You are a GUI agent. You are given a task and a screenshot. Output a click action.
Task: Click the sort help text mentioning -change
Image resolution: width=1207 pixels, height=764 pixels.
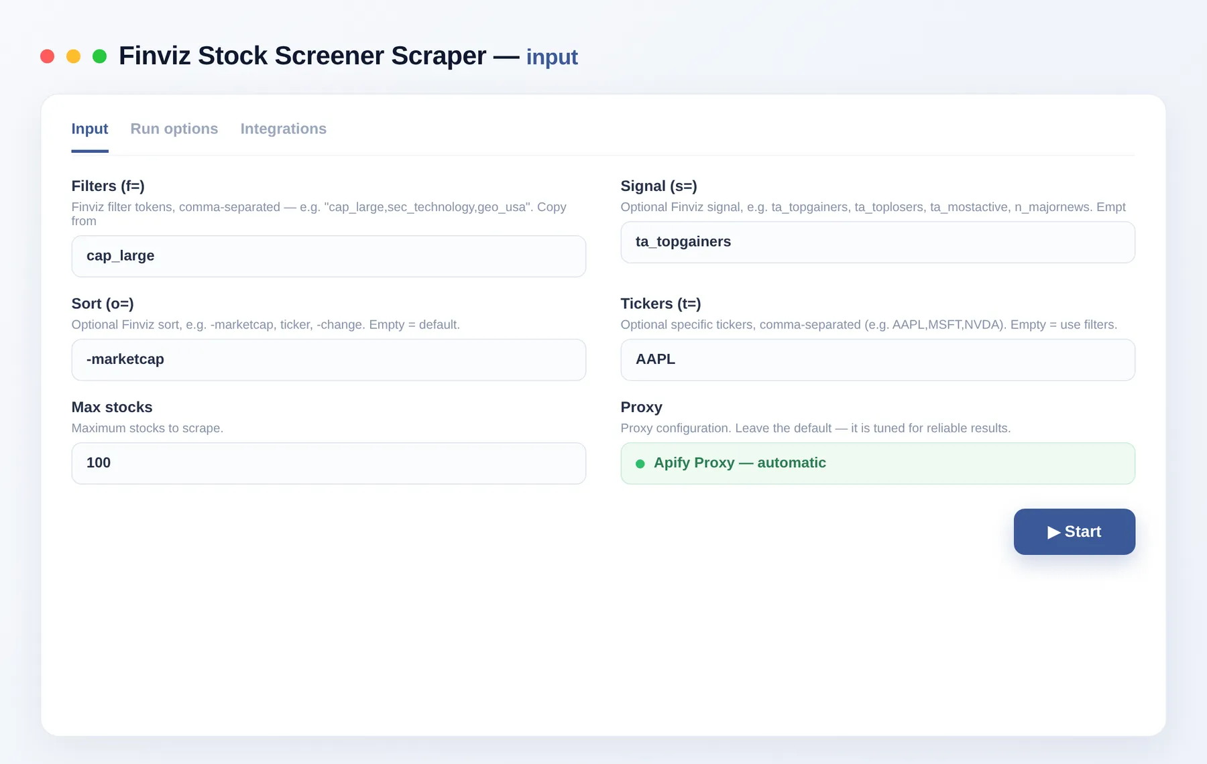pyautogui.click(x=266, y=324)
